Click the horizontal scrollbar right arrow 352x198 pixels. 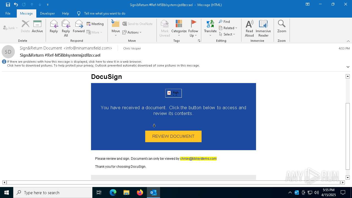point(343,182)
